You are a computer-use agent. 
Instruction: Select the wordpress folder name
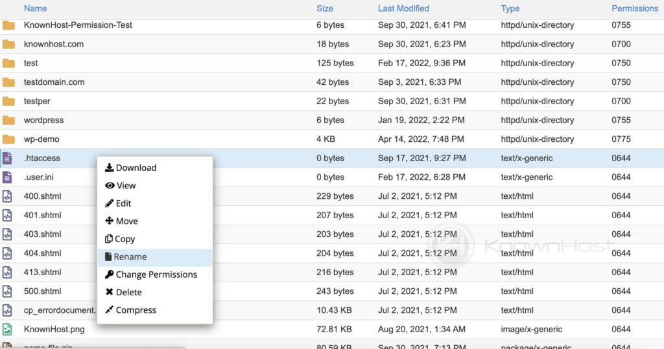click(43, 120)
